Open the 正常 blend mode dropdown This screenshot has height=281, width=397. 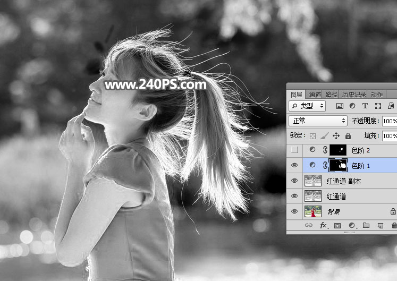317,121
